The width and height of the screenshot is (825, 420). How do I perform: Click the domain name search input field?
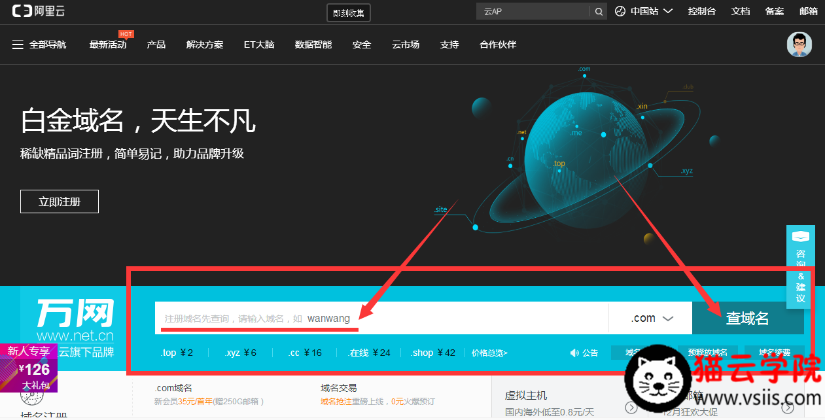[381, 318]
